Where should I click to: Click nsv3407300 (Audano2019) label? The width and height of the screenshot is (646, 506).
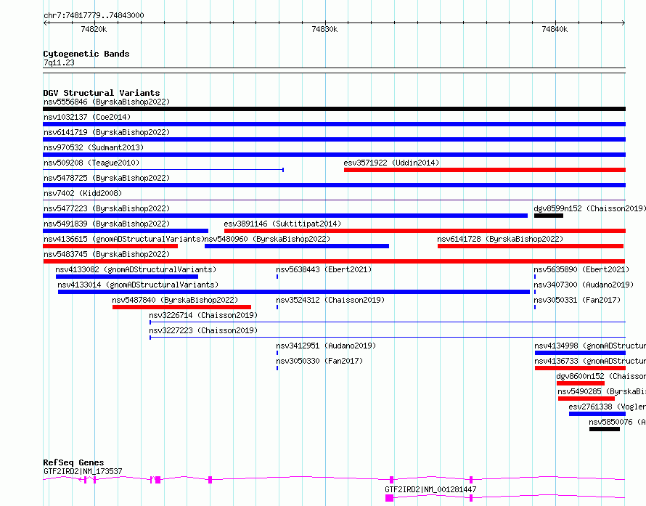(584, 285)
